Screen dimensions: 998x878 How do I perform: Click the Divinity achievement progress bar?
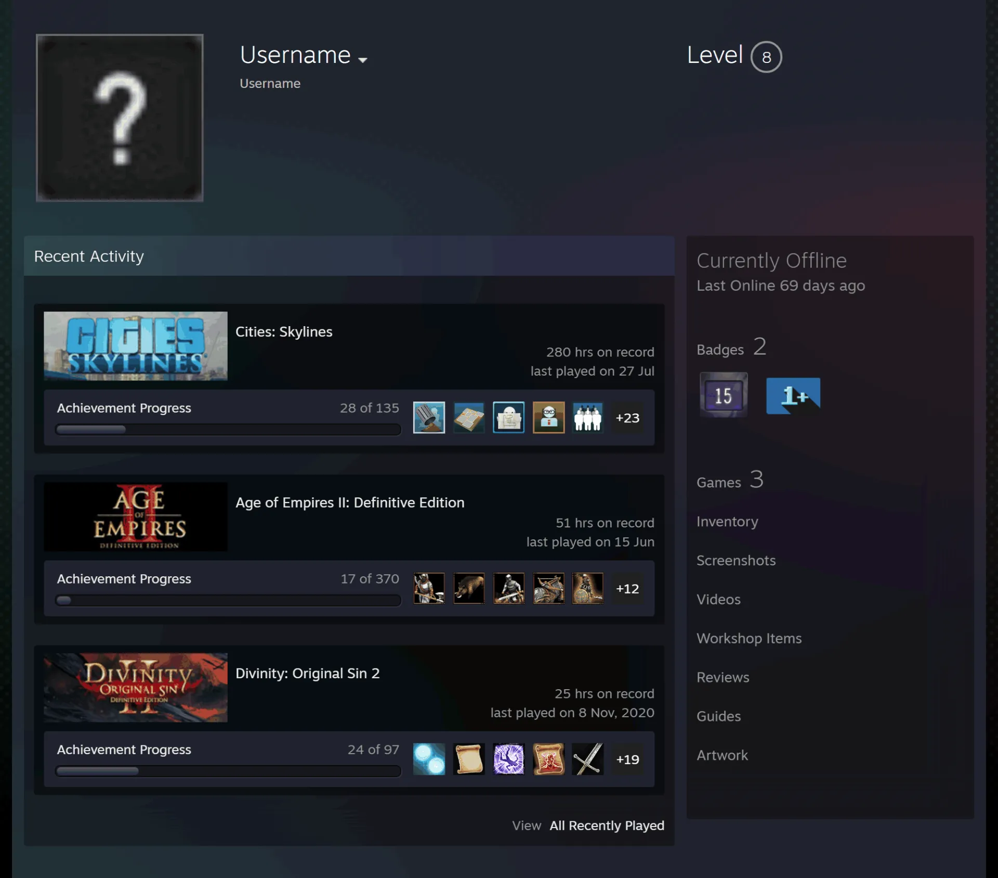click(228, 771)
